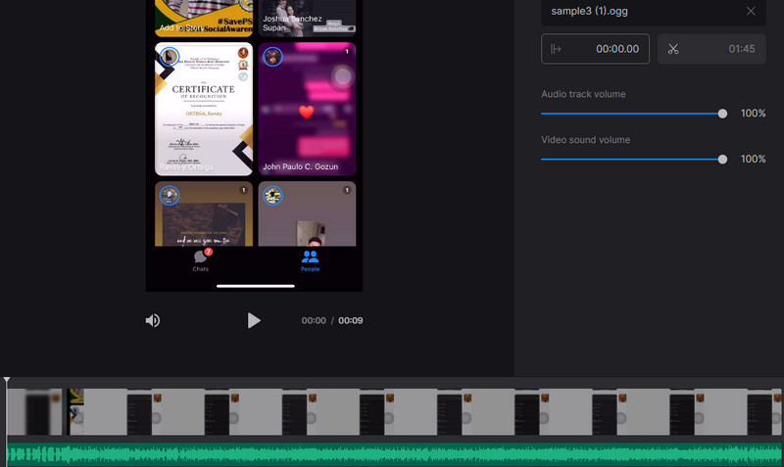
Task: Click the start-offset icon in time field
Action: pyautogui.click(x=556, y=49)
